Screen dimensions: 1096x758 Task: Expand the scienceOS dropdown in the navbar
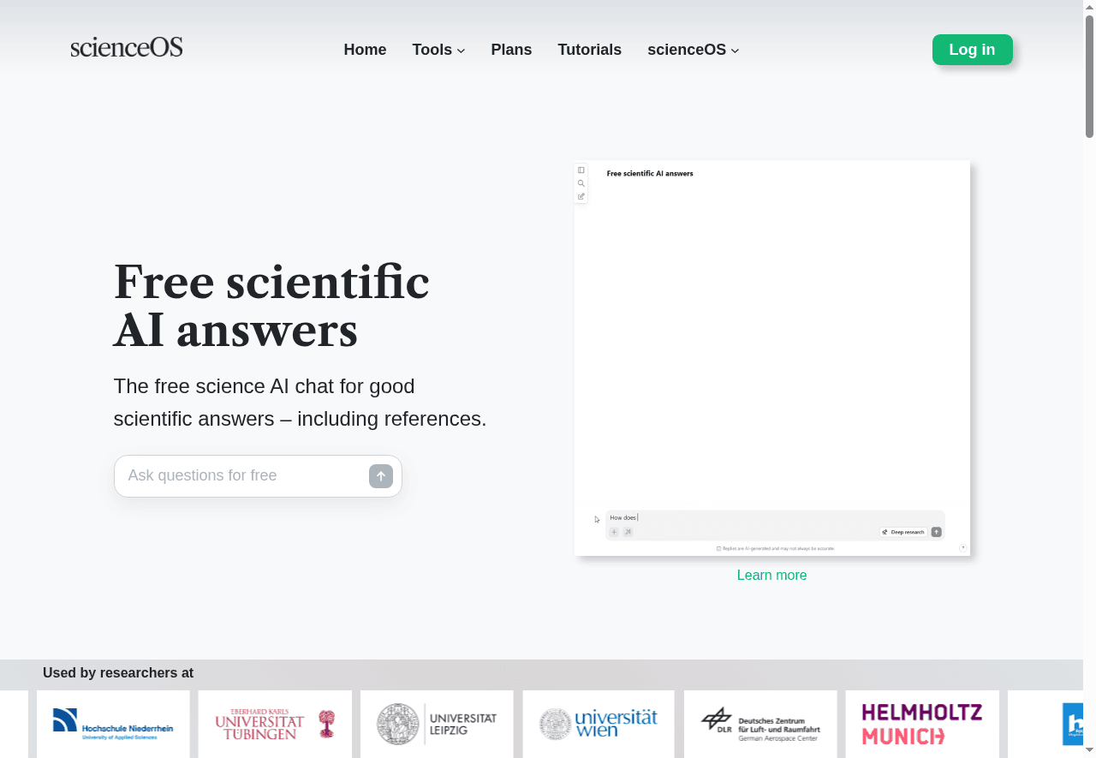(x=693, y=50)
